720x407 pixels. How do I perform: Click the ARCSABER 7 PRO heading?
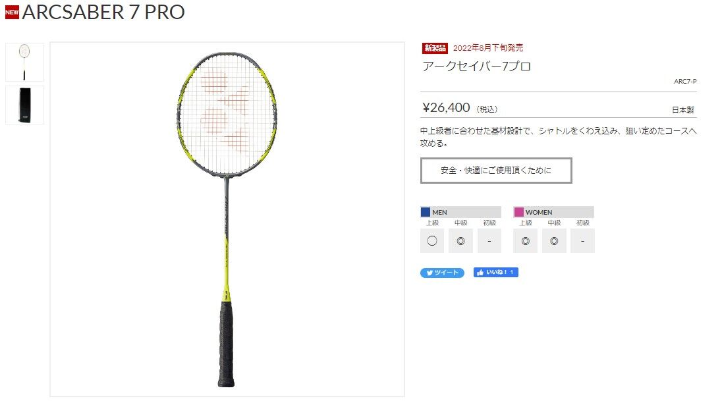click(103, 12)
